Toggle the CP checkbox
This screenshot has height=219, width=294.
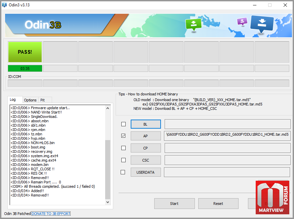pos(123,148)
